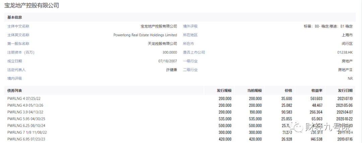Select price value 90.583
This screenshot has height=143, width=362.
[287, 112]
